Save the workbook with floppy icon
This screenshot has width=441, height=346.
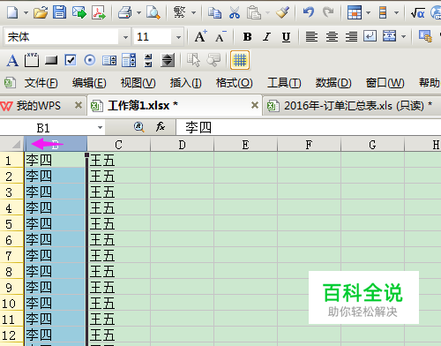59,12
